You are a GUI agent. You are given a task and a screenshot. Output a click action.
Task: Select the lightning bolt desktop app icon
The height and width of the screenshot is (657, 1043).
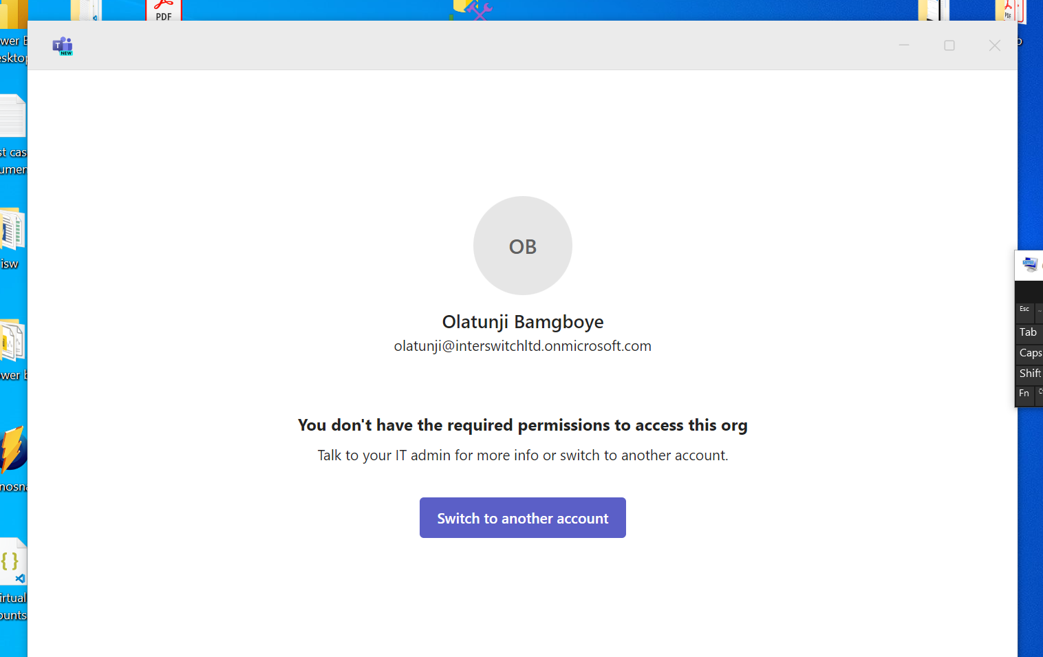12,449
